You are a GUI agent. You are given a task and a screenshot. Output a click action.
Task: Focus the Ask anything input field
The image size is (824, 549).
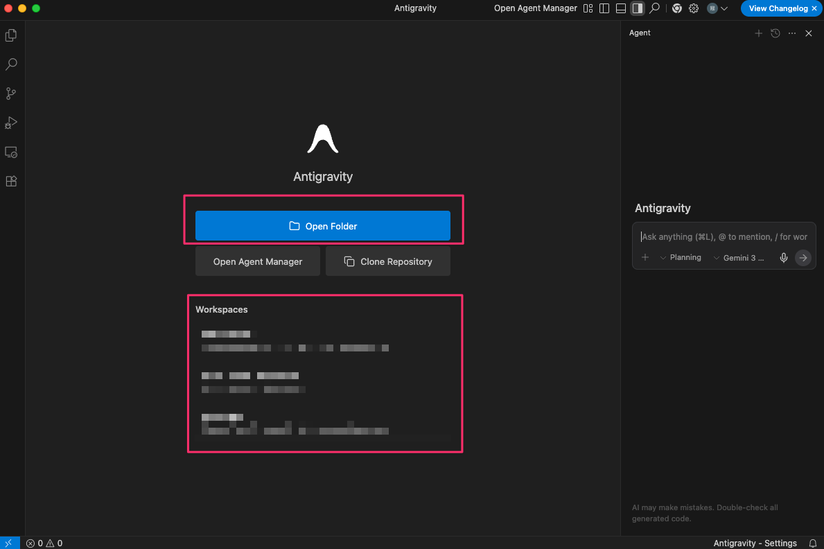coord(724,236)
